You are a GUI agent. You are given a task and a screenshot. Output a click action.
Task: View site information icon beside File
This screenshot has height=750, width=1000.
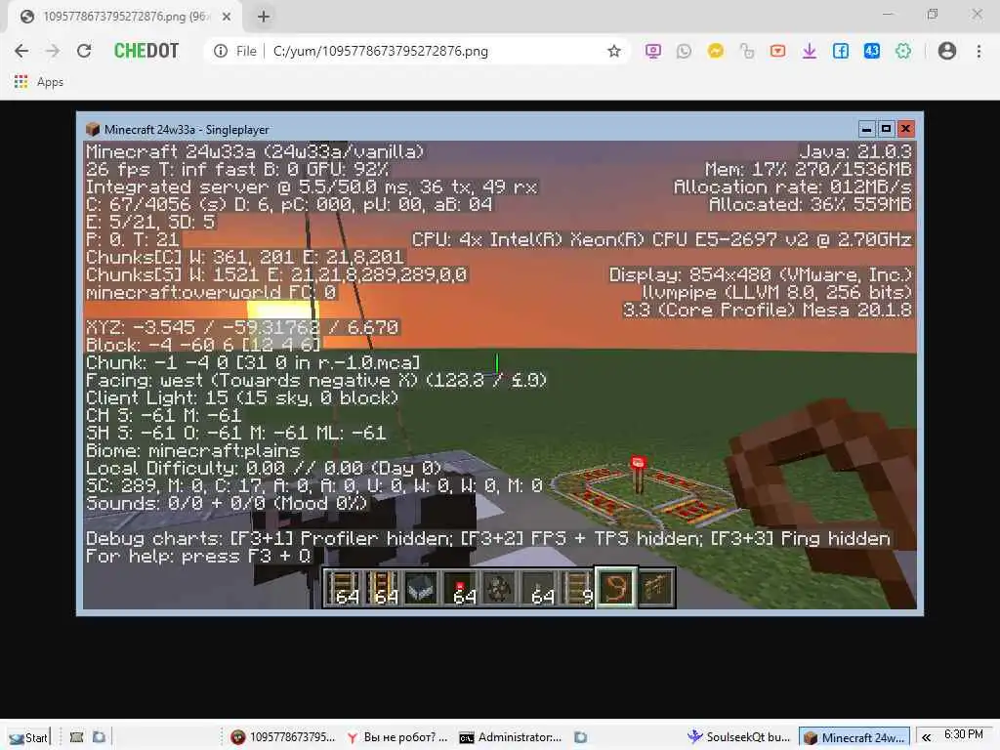point(221,51)
